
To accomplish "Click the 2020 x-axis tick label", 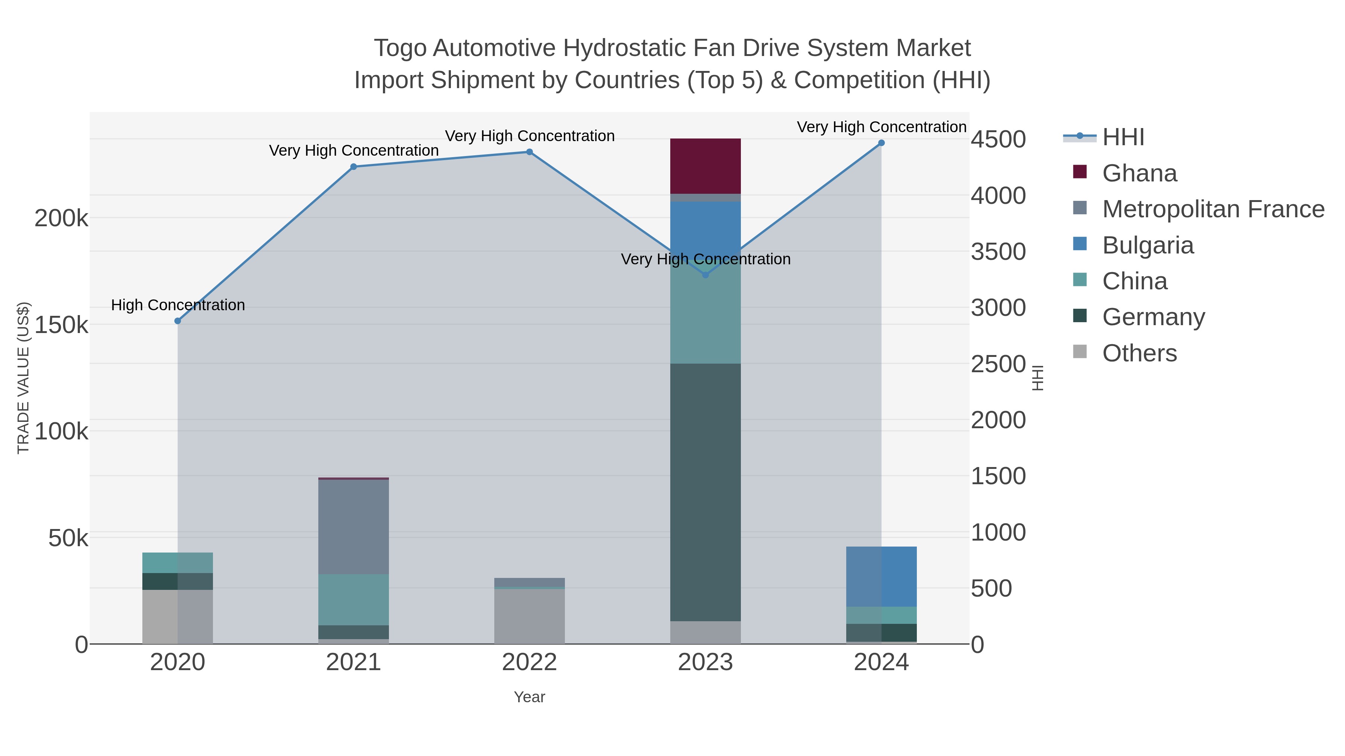I will (177, 663).
